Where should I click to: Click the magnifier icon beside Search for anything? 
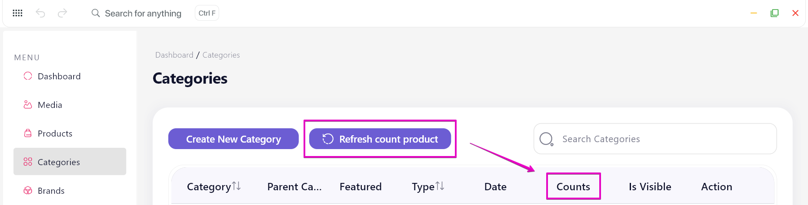tap(96, 13)
